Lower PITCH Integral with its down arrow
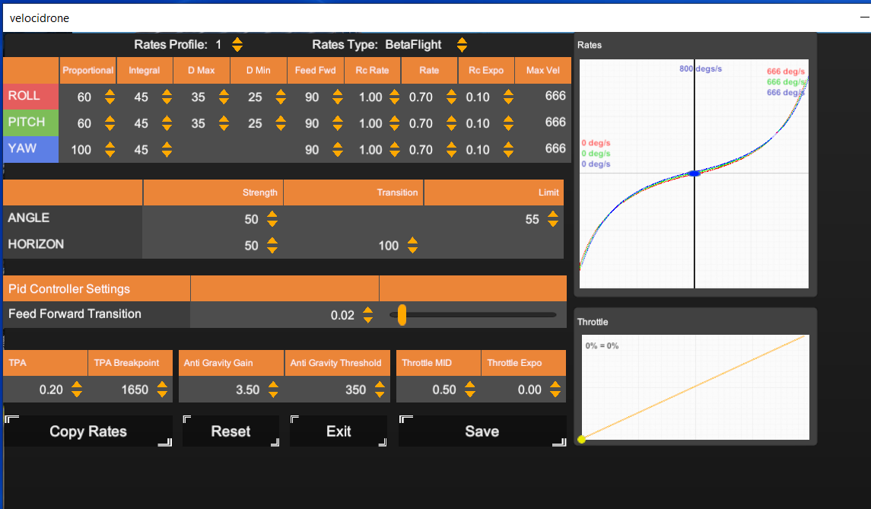The width and height of the screenshot is (871, 509). [x=167, y=128]
